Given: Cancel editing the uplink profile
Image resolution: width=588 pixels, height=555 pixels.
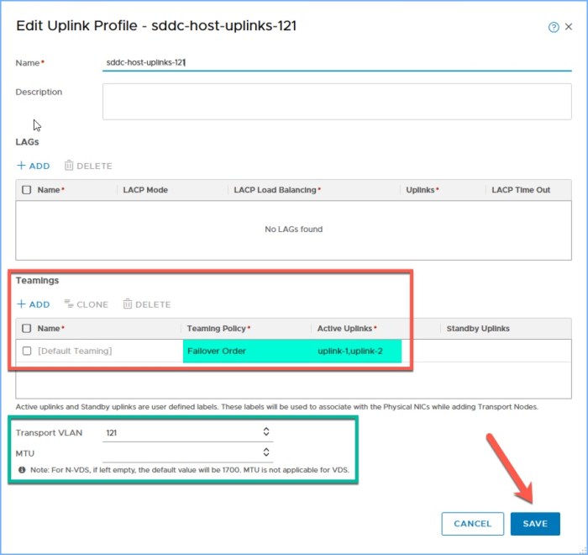Looking at the screenshot, I should click(472, 524).
